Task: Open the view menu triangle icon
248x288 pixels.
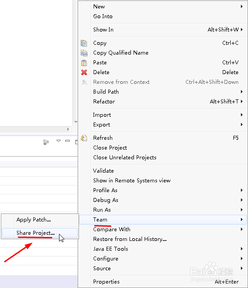Action: (x=59, y=141)
